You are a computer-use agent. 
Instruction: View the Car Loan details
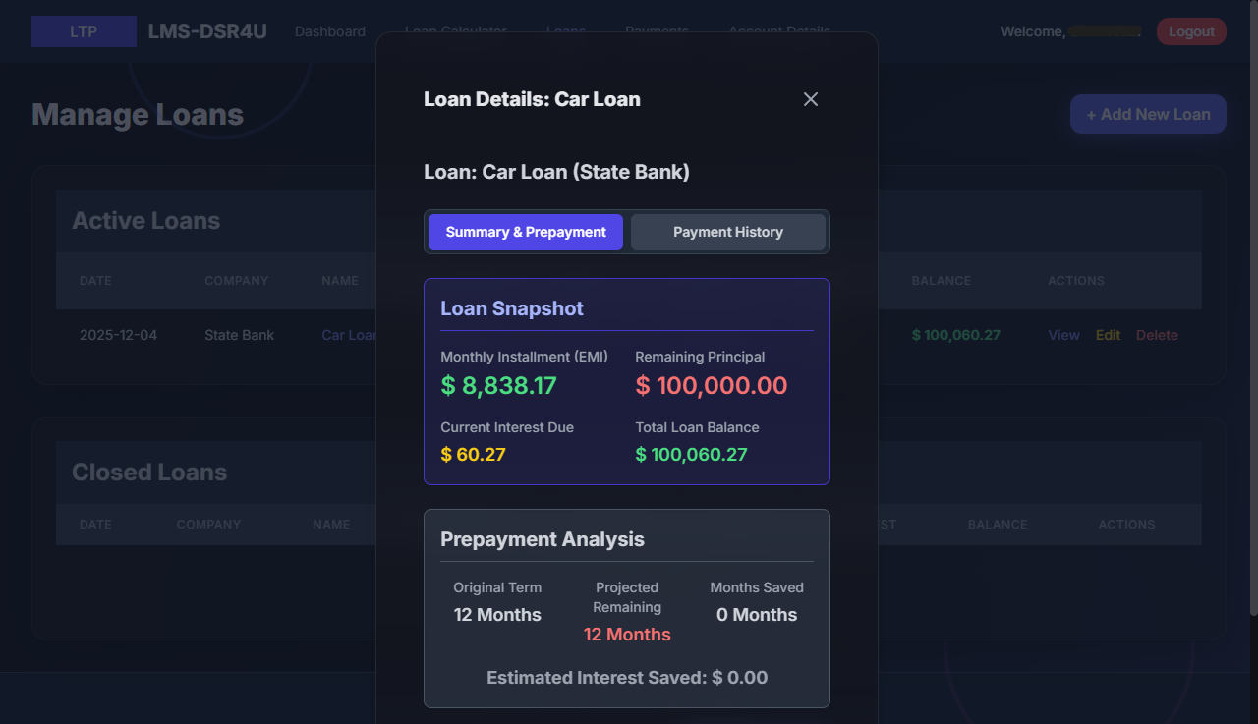pyautogui.click(x=1063, y=335)
